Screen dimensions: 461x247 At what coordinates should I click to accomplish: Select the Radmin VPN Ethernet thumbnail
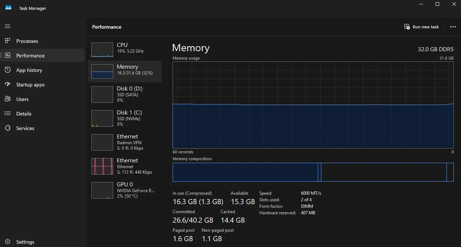[102, 142]
